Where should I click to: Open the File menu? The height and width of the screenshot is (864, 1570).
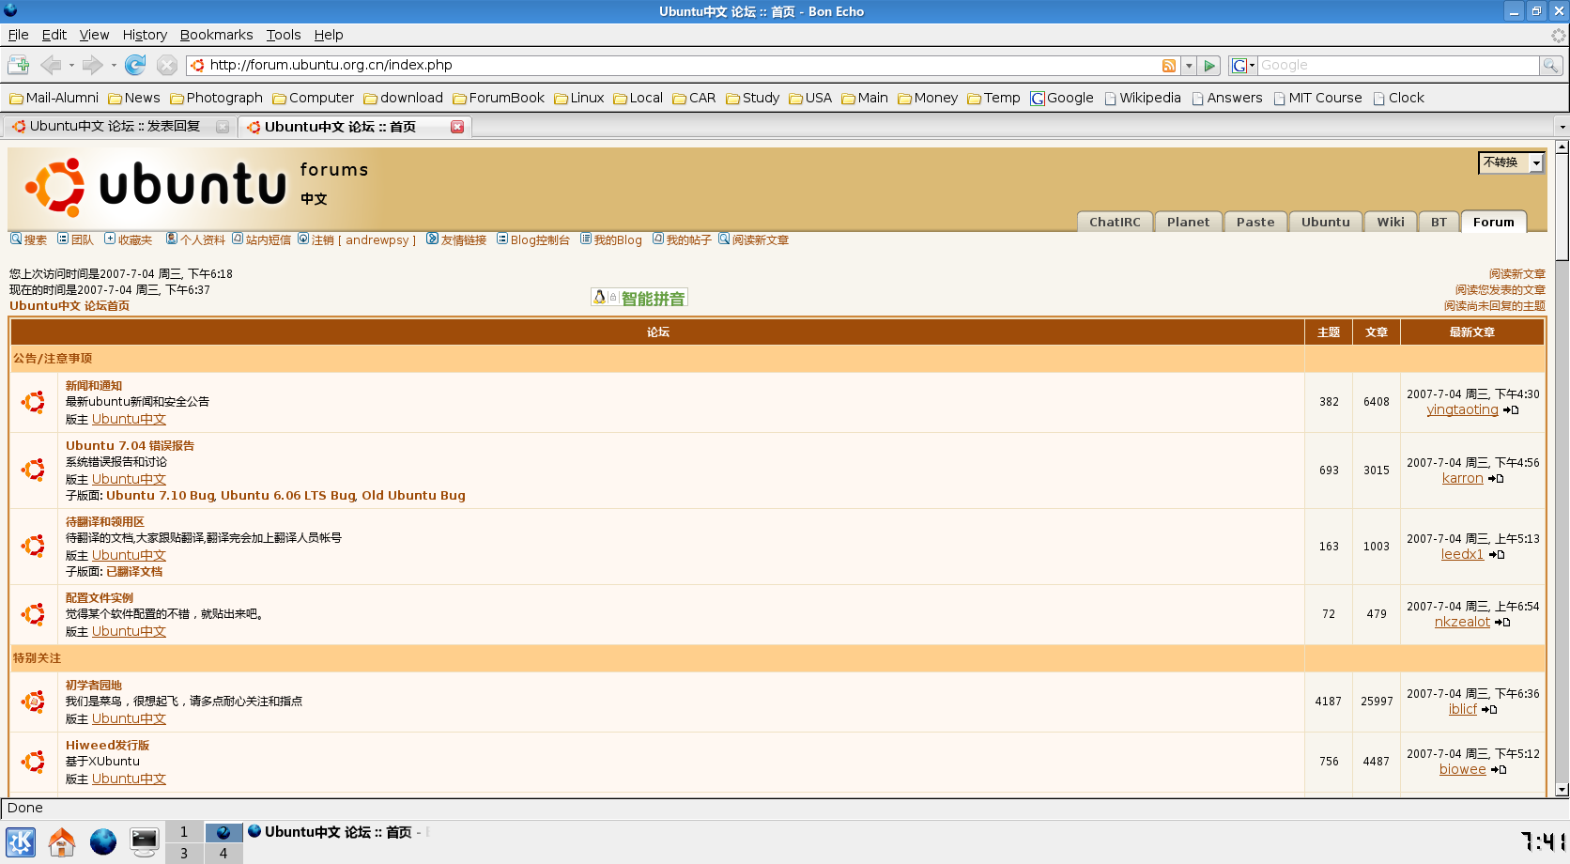pyautogui.click(x=18, y=35)
